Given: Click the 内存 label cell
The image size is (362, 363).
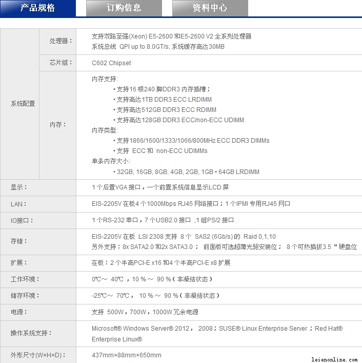Looking at the screenshot, I should point(57,125).
